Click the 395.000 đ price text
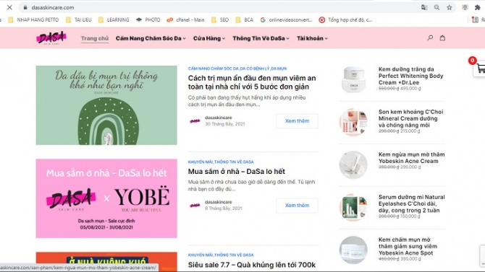 click(410, 259)
